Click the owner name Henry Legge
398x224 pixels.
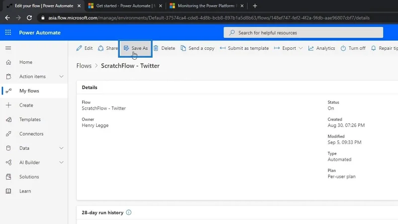click(95, 125)
